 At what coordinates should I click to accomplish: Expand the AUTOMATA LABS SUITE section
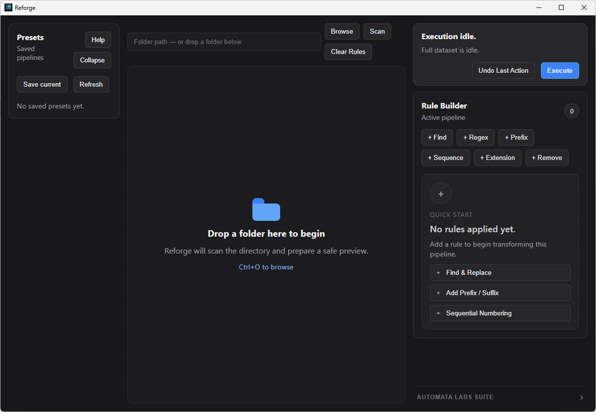pos(581,397)
